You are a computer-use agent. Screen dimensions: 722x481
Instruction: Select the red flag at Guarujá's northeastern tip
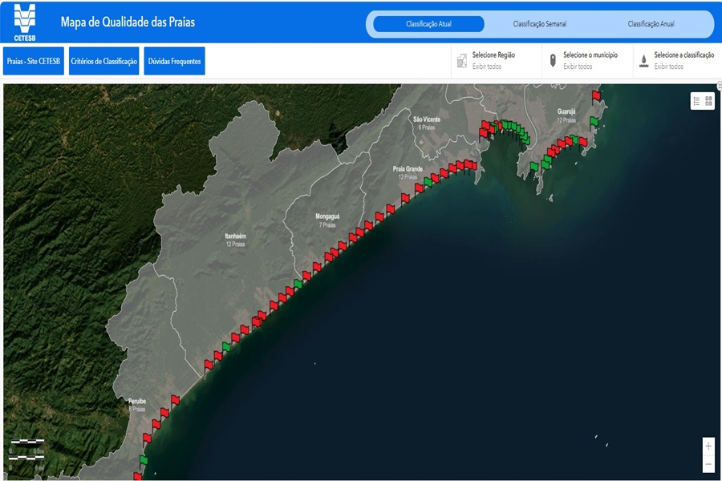click(596, 95)
